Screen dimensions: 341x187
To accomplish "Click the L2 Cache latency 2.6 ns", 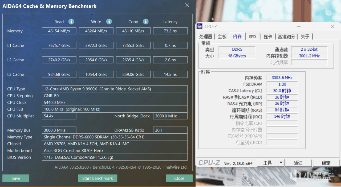I will tap(170, 60).
